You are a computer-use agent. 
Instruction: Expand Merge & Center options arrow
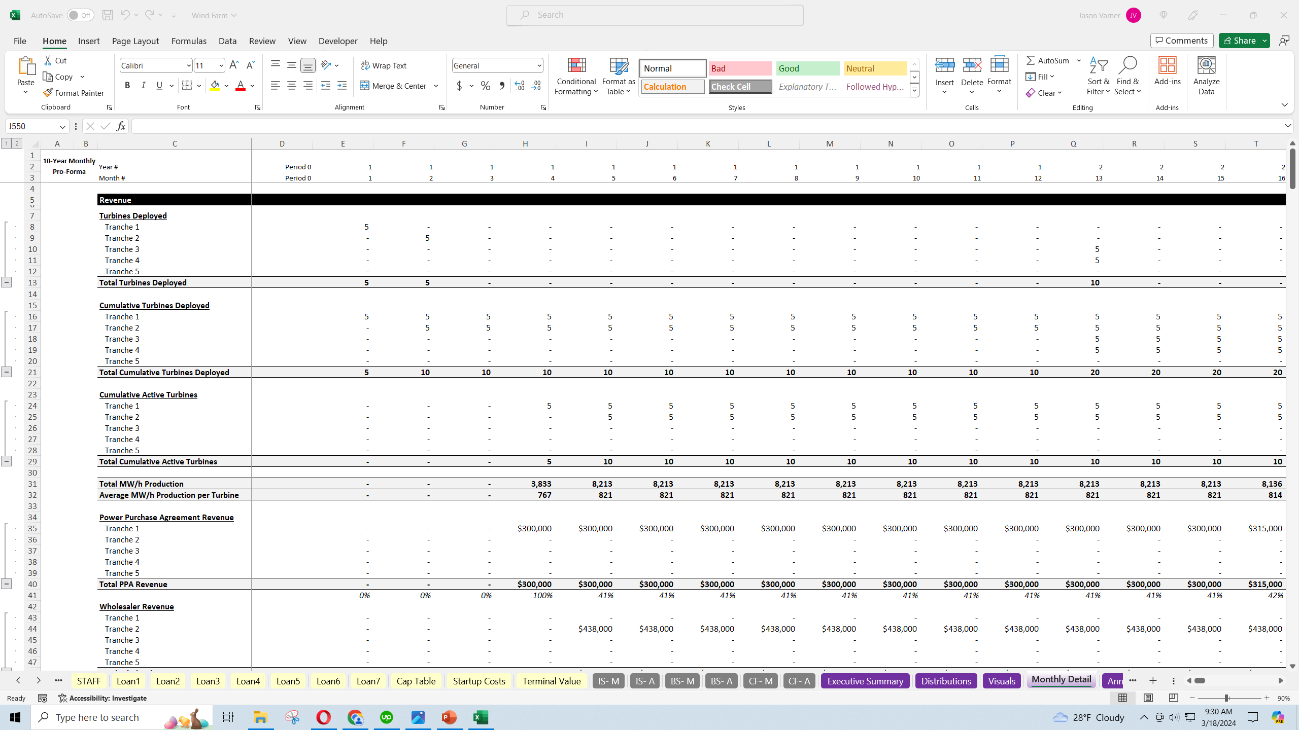click(x=436, y=86)
